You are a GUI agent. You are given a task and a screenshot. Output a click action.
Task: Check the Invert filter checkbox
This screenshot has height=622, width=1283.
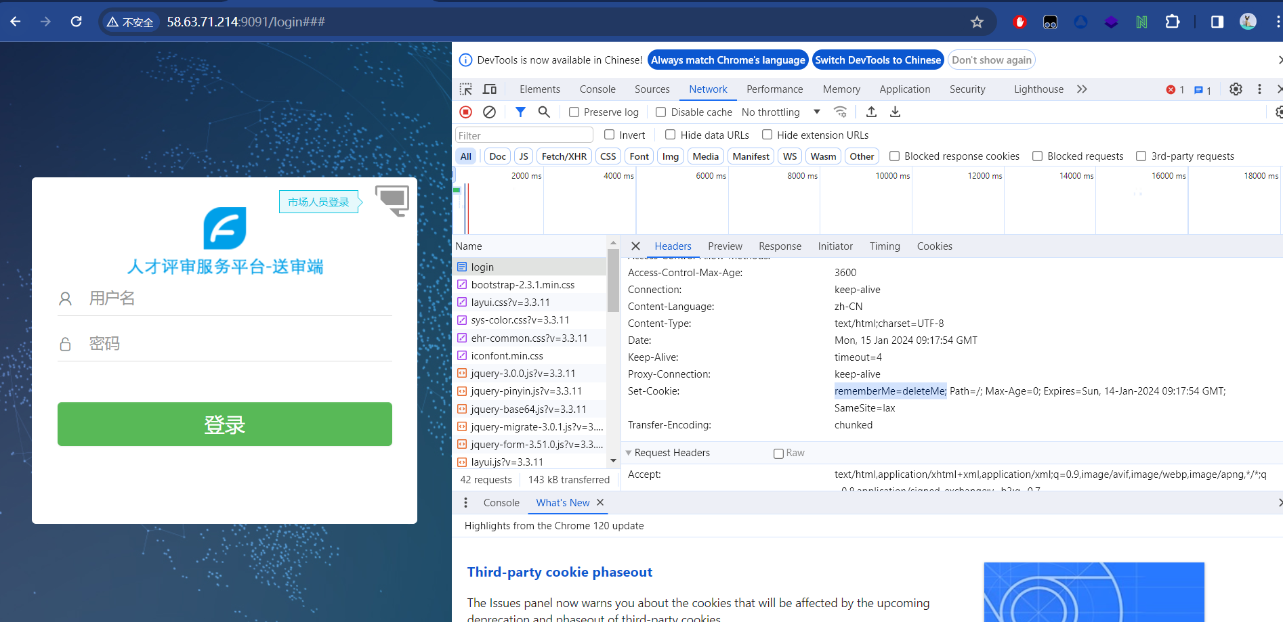tap(610, 135)
